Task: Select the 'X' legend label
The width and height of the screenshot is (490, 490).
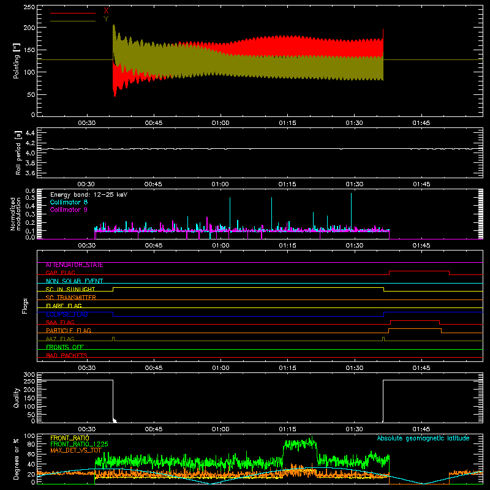Action: (106, 11)
